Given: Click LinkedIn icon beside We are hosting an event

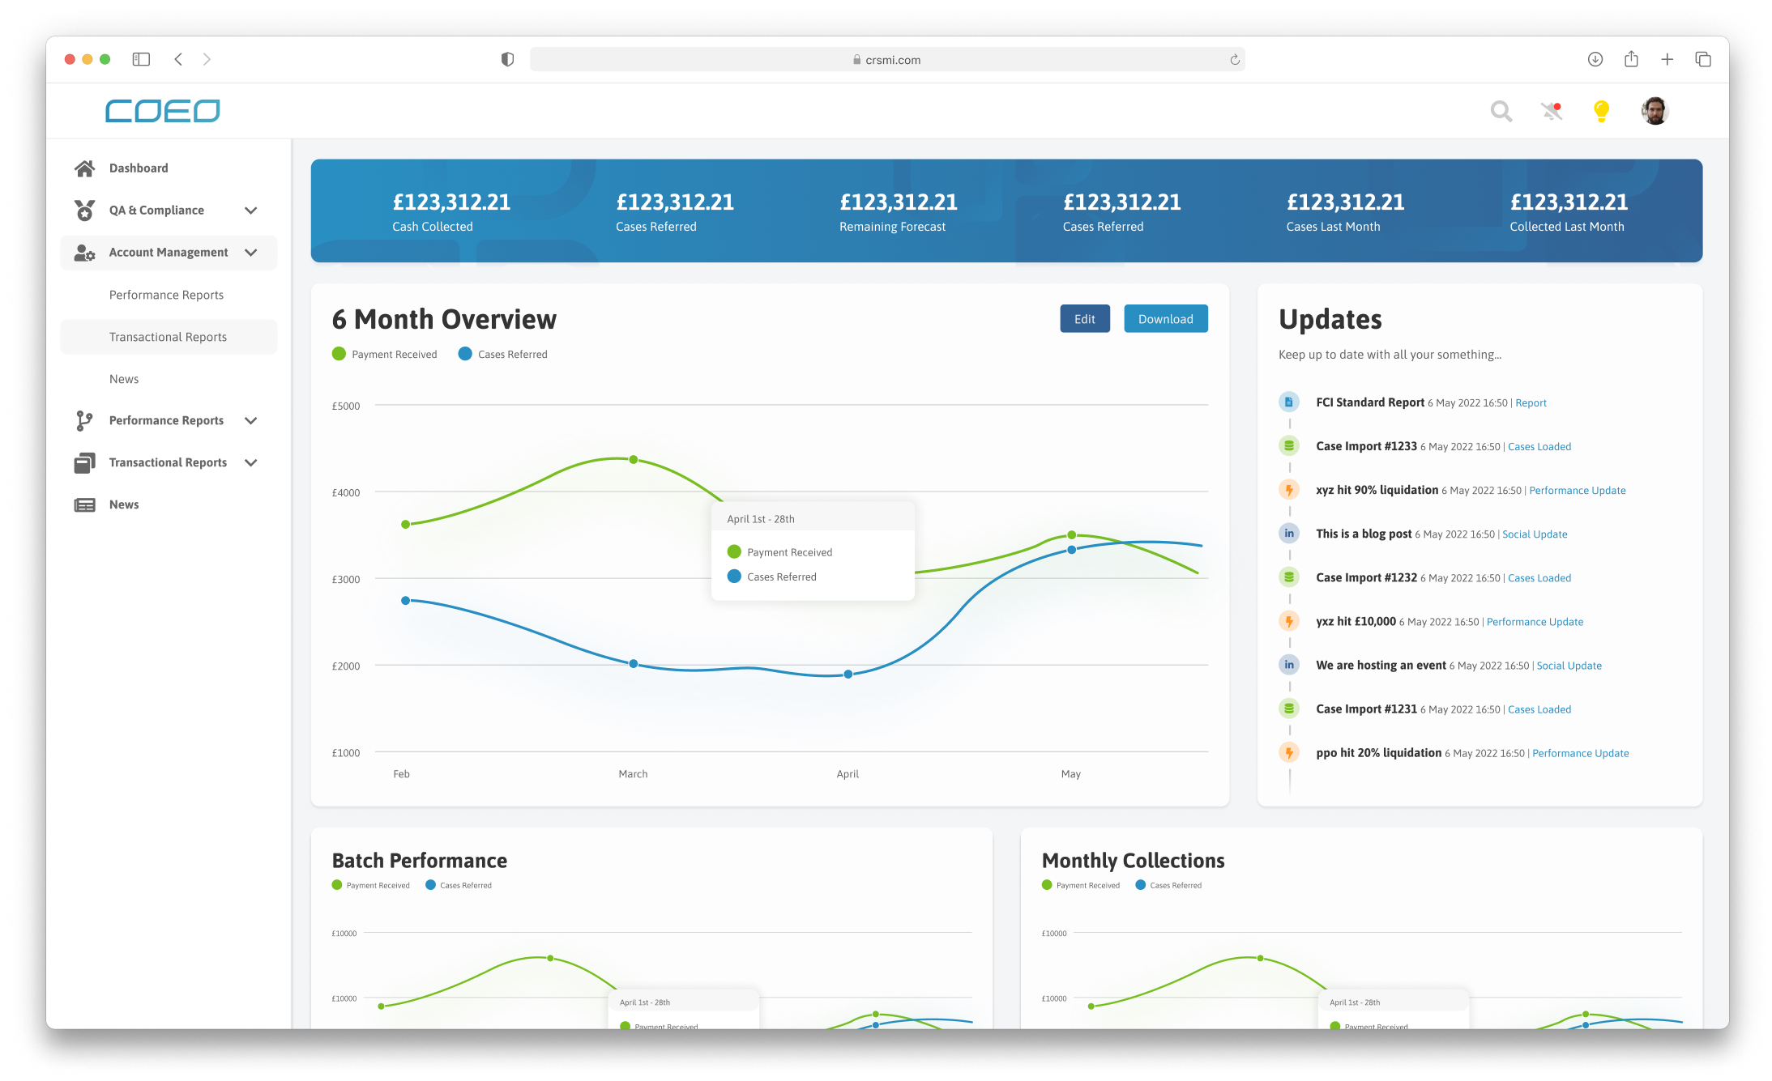Looking at the screenshot, I should point(1288,664).
